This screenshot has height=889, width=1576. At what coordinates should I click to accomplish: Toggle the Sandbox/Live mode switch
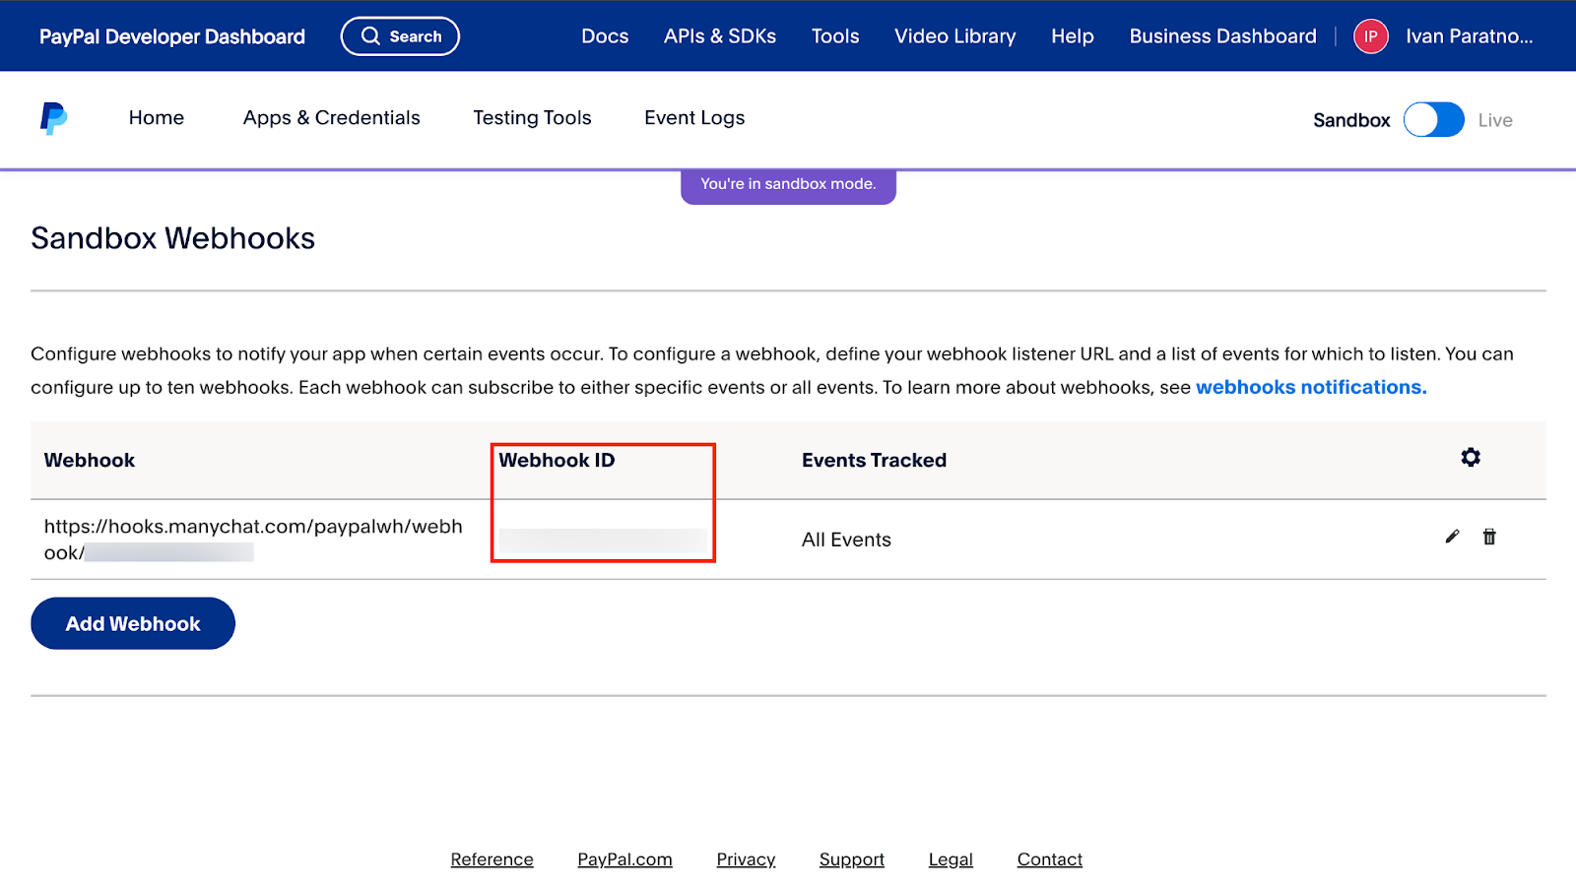click(1433, 120)
